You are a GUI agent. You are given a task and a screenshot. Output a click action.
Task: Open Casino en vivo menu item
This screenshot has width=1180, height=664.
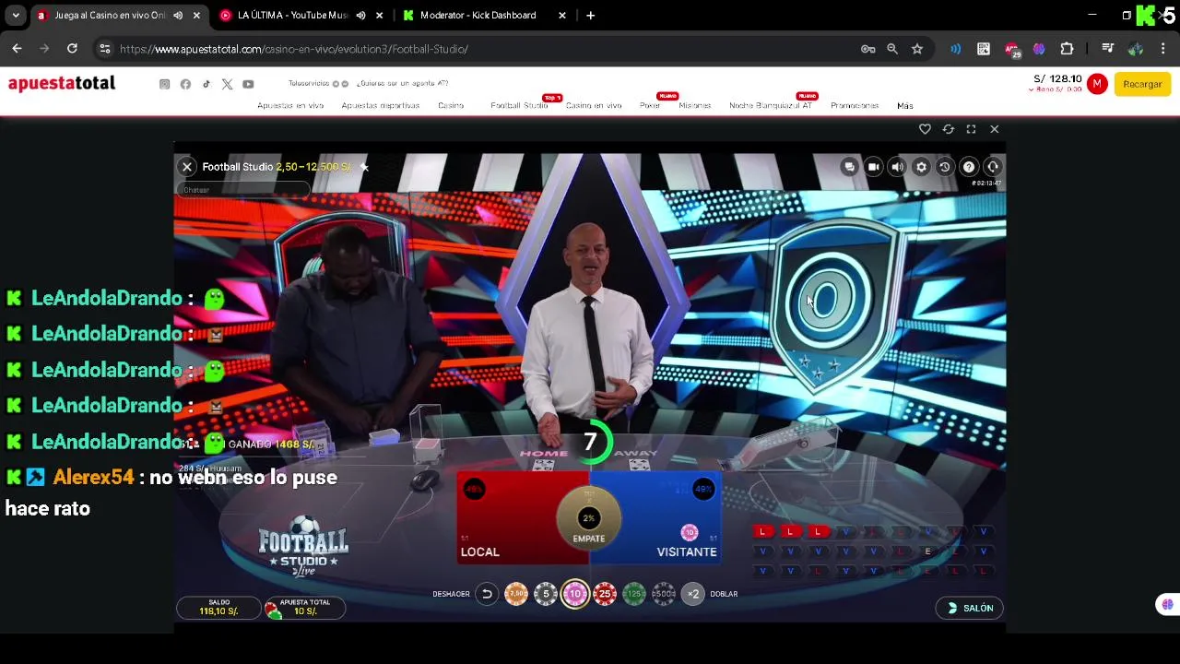594,105
